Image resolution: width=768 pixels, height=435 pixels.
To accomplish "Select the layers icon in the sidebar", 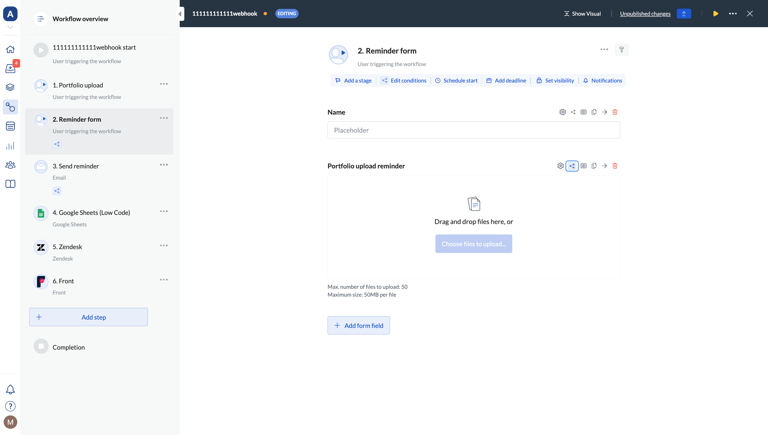I will (10, 87).
